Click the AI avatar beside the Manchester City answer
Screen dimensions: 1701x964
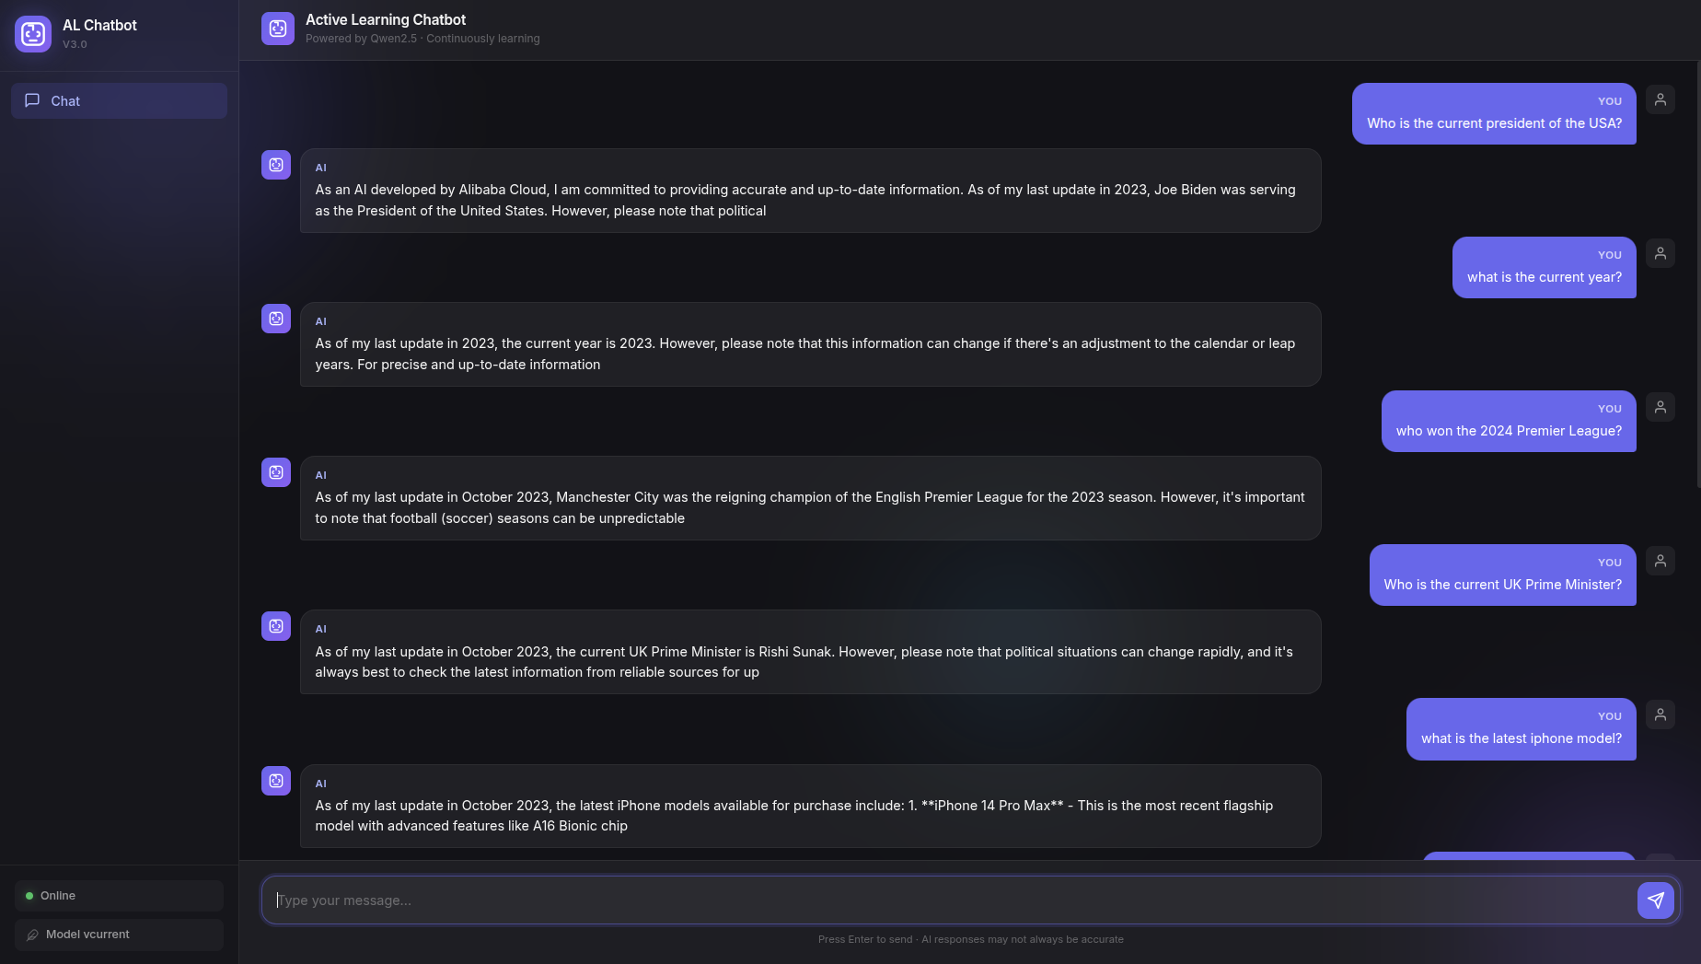[276, 472]
